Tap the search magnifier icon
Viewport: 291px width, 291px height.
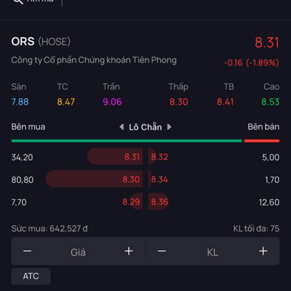pyautogui.click(x=18, y=1)
